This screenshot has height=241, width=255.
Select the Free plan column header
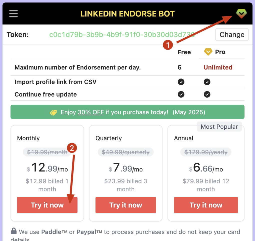coord(184,52)
